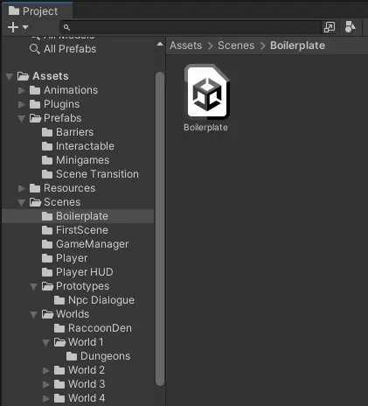
Task: Select the Assets label in tree
Action: (x=51, y=76)
